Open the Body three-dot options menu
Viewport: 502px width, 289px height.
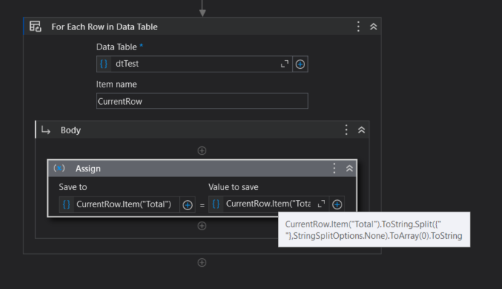click(x=347, y=130)
